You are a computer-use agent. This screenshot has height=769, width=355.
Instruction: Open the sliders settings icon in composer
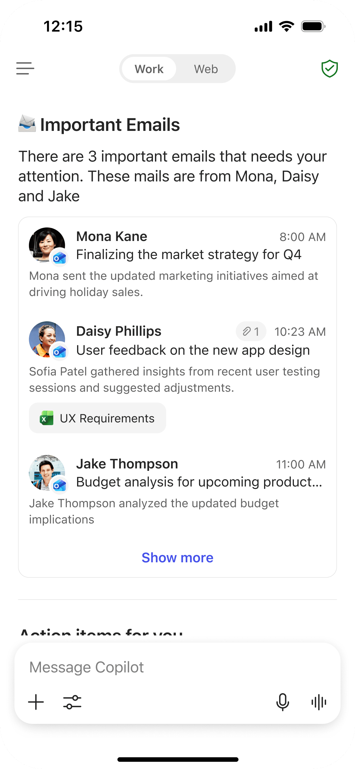(72, 702)
